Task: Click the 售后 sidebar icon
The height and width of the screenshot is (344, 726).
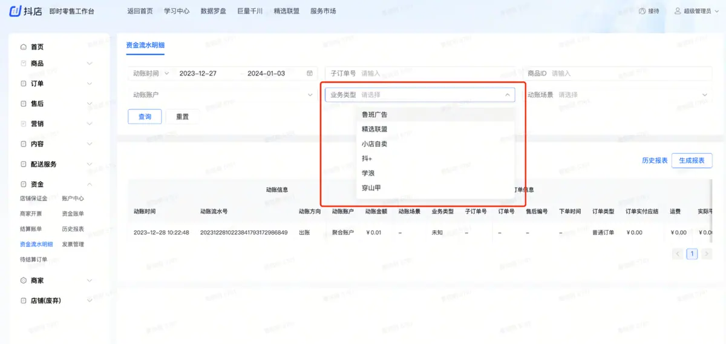Action: 24,104
